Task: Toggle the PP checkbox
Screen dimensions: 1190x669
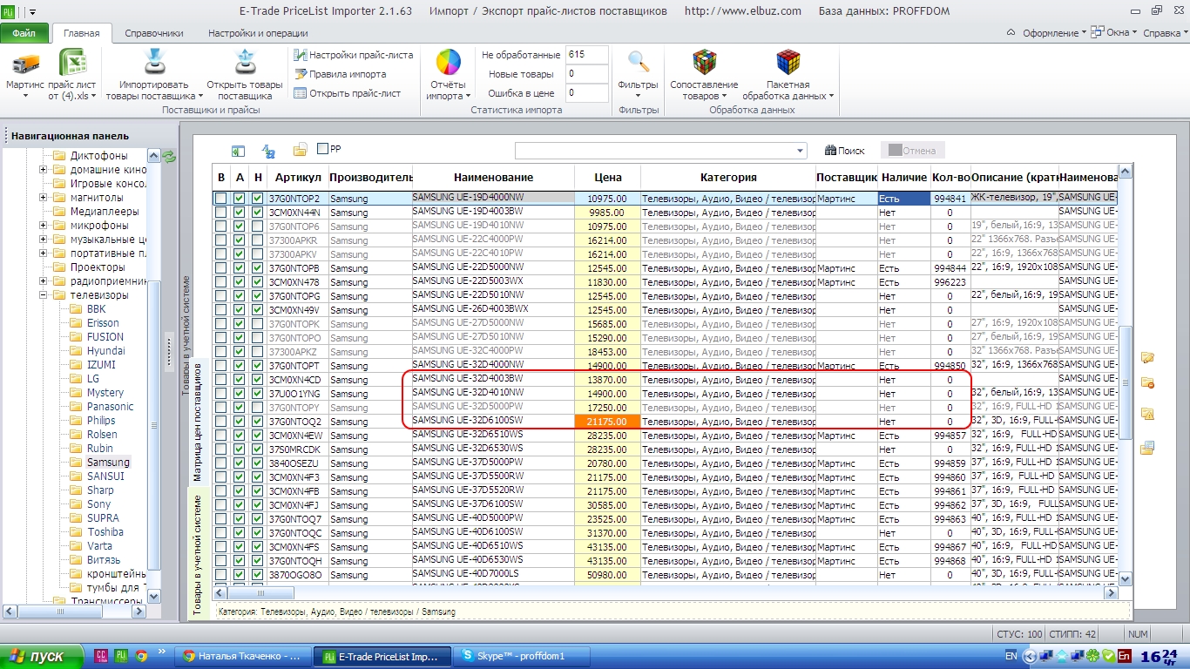Action: 322,149
